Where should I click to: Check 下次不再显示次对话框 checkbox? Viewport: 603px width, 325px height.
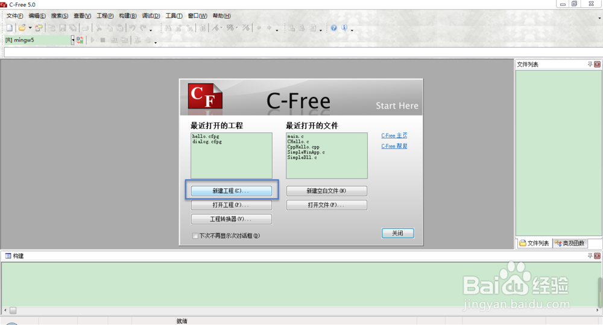[x=195, y=235]
